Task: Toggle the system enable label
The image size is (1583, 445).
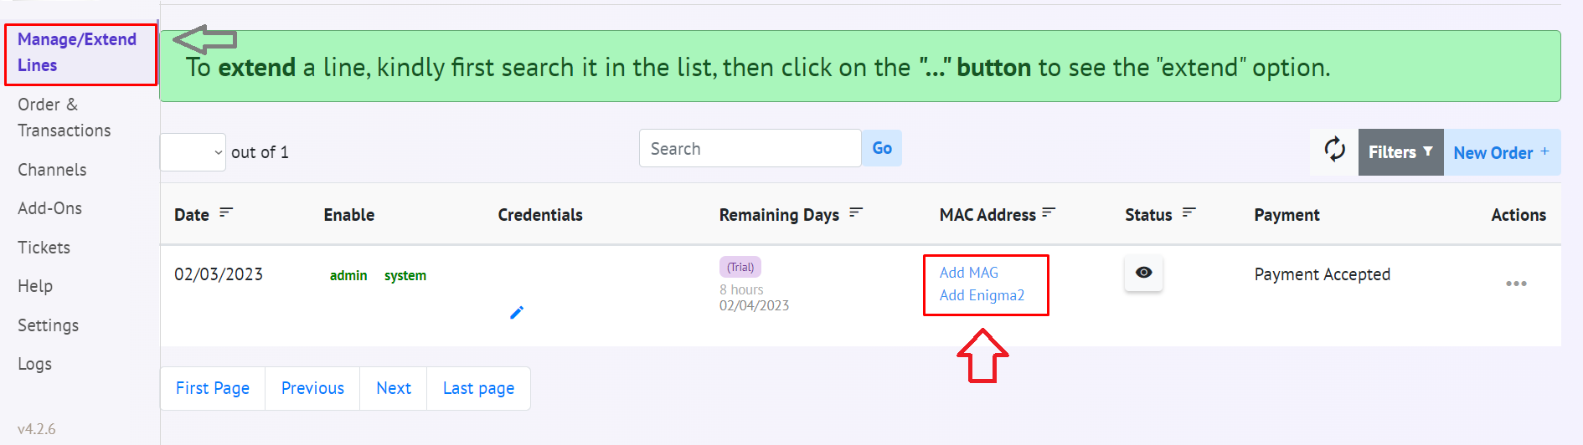Action: click(x=405, y=275)
